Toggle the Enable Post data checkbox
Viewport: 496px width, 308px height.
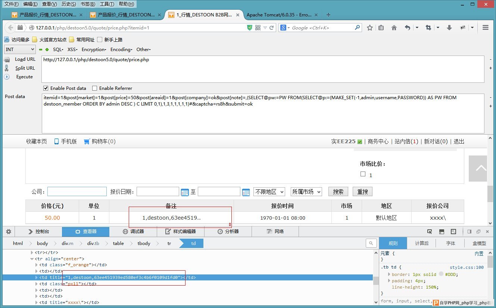click(x=46, y=88)
